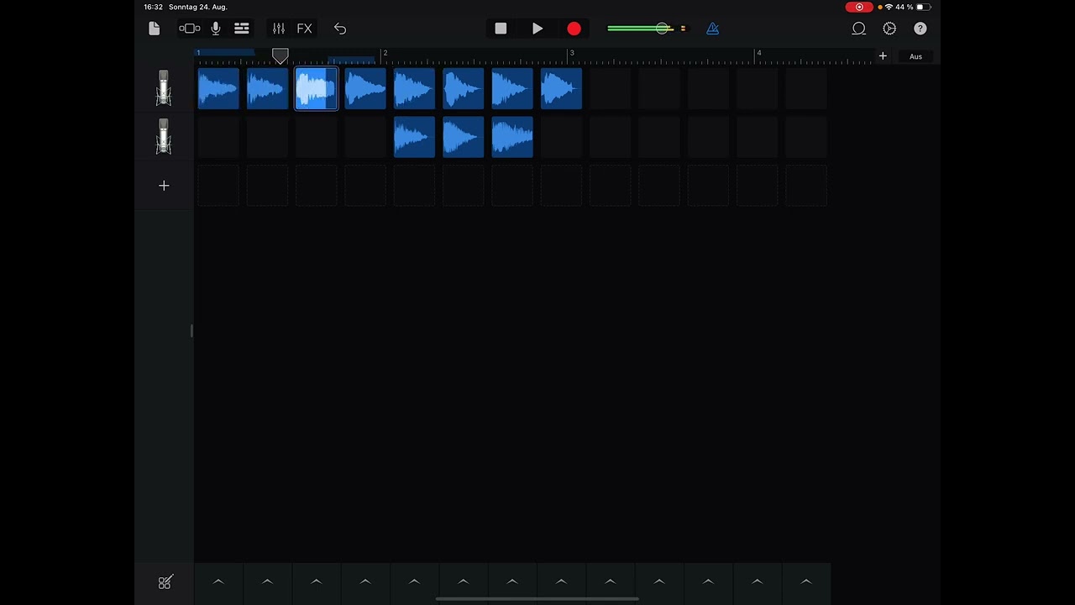Trigger column nine with its chevron
Viewport: 1075px width, 605px height.
pos(611,581)
